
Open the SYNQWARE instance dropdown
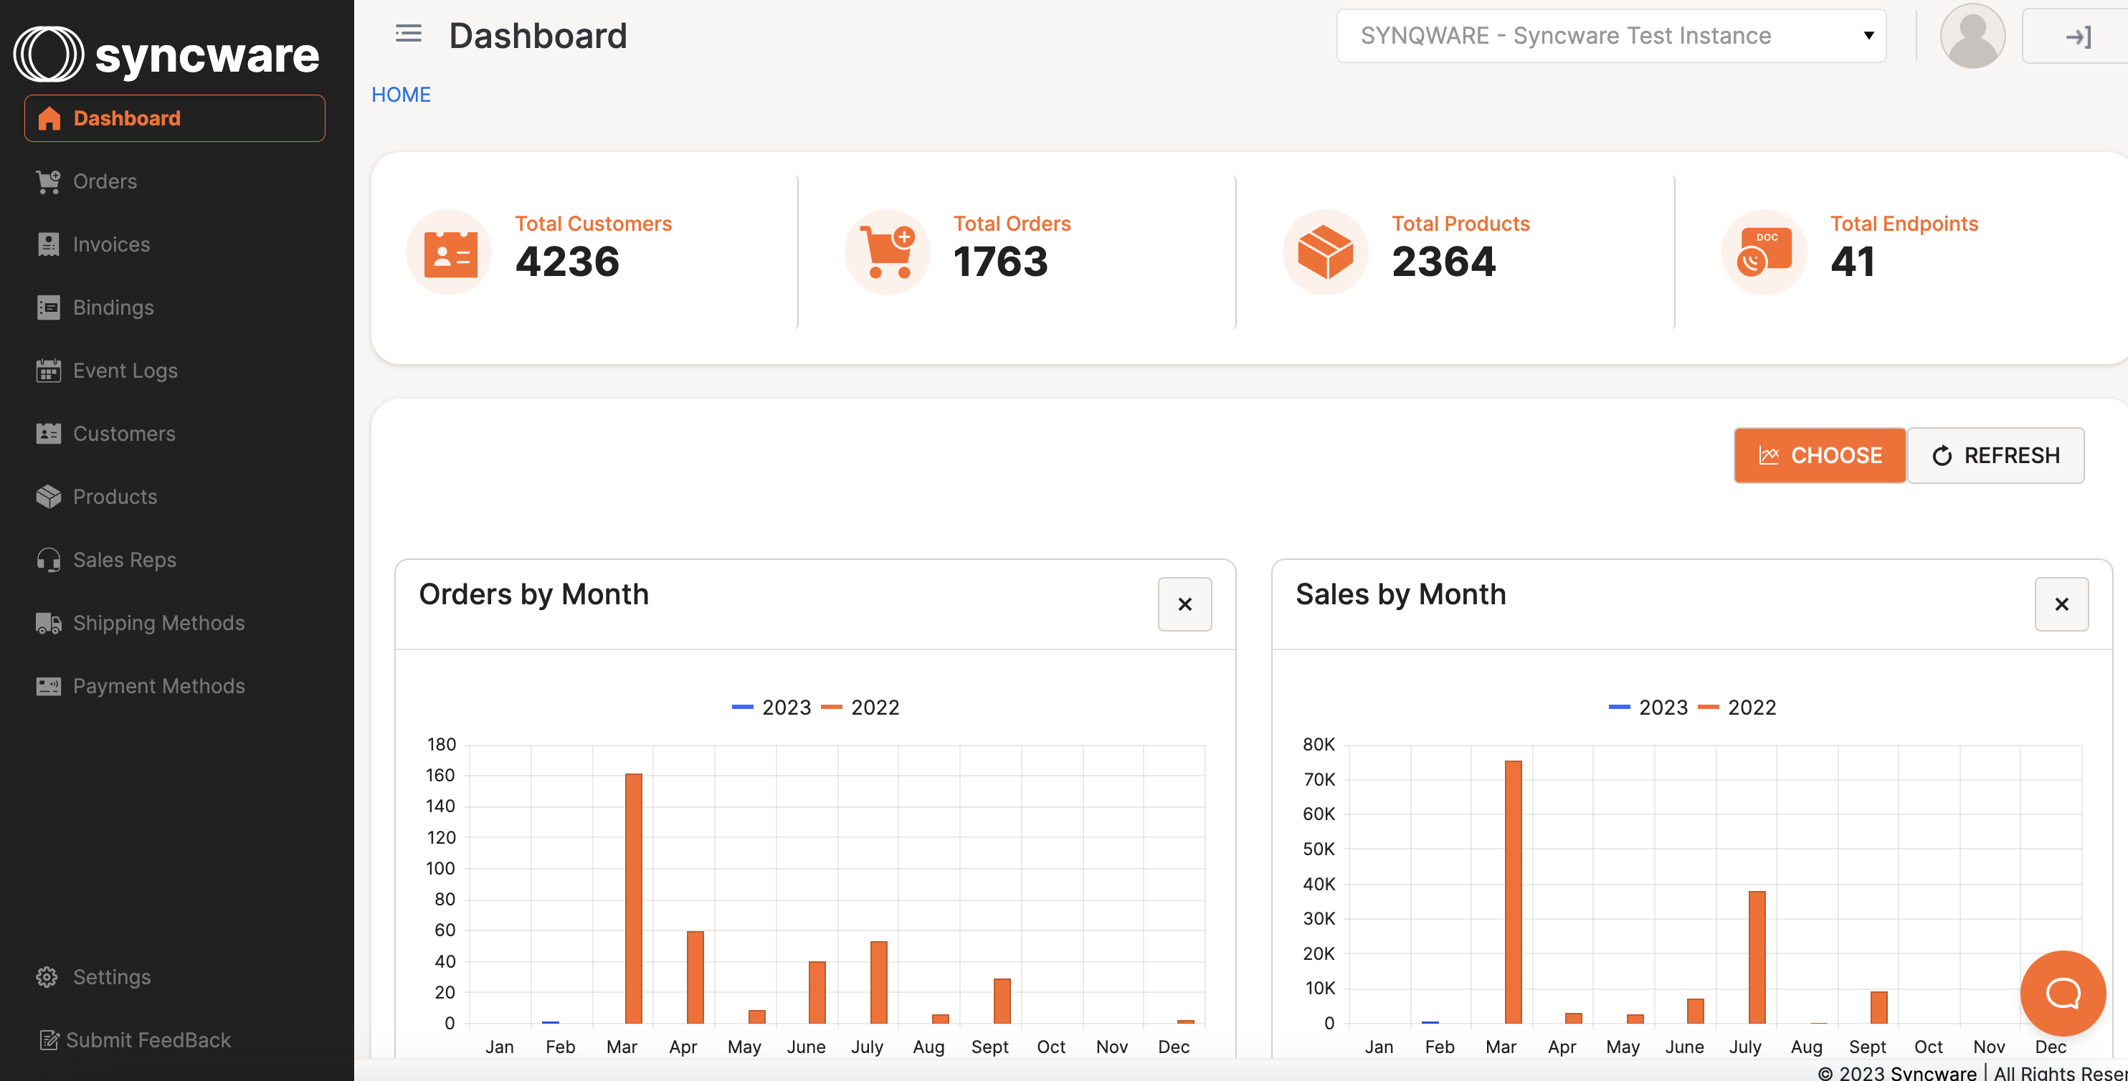pyautogui.click(x=1611, y=36)
